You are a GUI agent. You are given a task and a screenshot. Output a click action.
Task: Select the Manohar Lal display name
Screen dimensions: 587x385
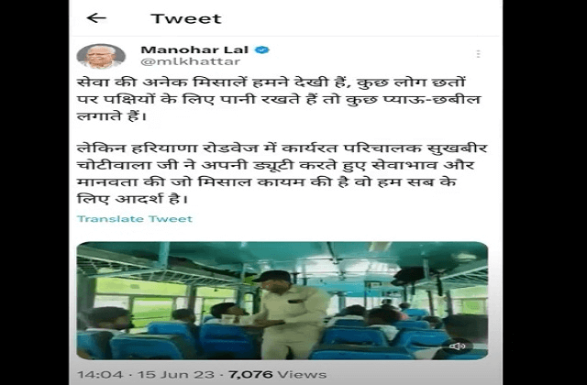(x=194, y=49)
